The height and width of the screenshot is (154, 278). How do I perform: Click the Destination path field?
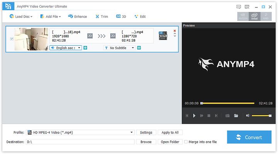[80, 142]
